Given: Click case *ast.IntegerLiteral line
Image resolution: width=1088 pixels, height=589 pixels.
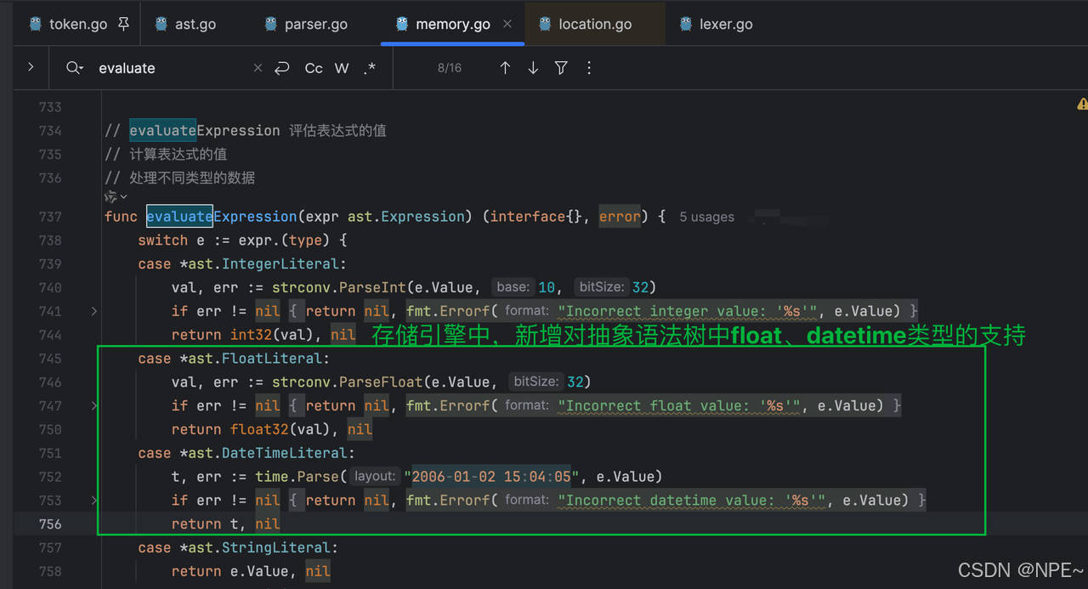Looking at the screenshot, I should pyautogui.click(x=242, y=264).
